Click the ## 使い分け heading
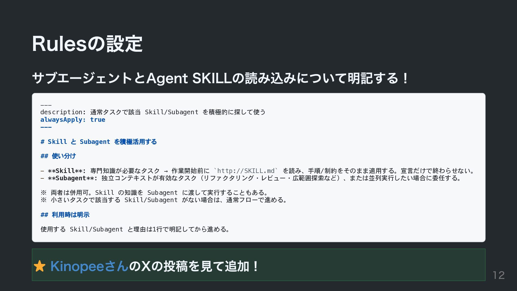 coord(58,156)
